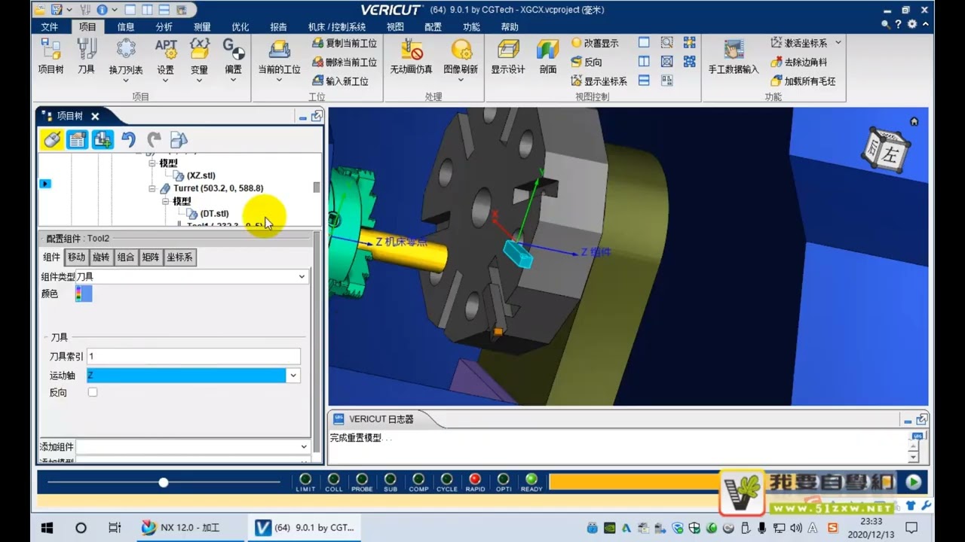Select the two-row view layout icon
This screenshot has width=965, height=542.
pyautogui.click(x=644, y=81)
